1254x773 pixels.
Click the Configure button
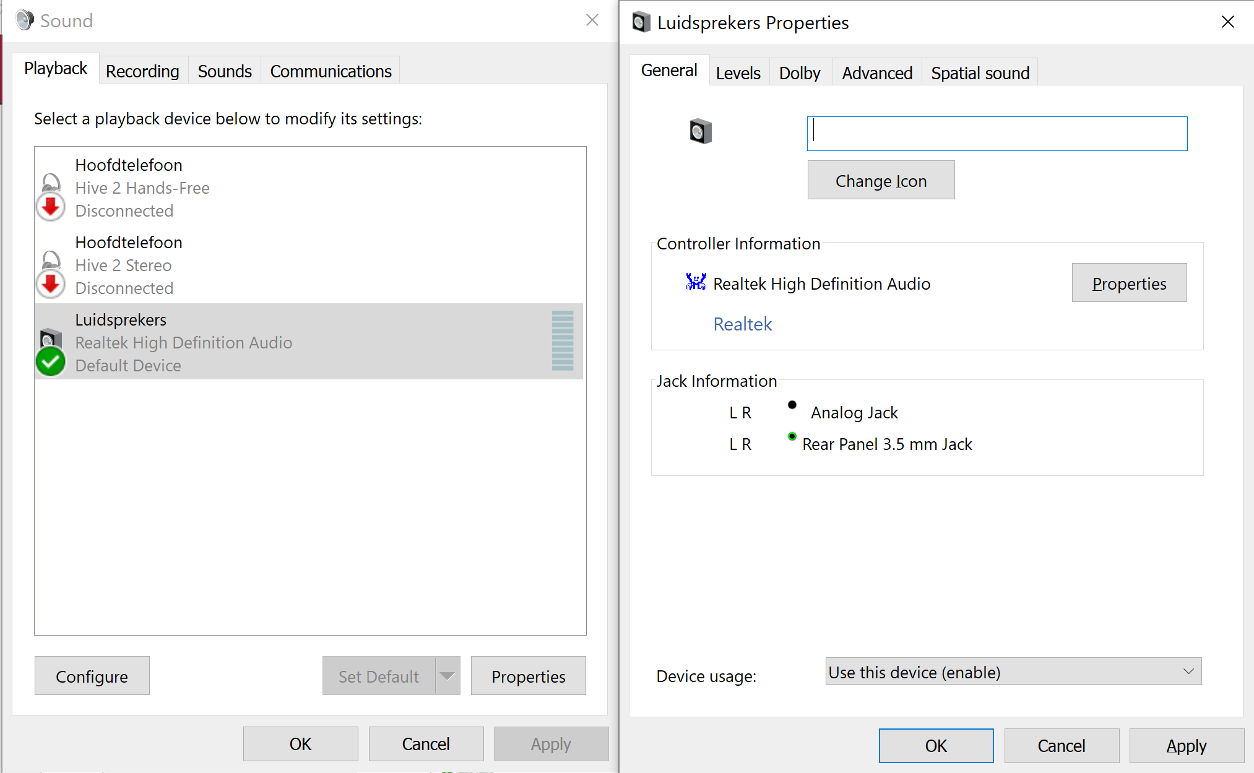(x=92, y=676)
